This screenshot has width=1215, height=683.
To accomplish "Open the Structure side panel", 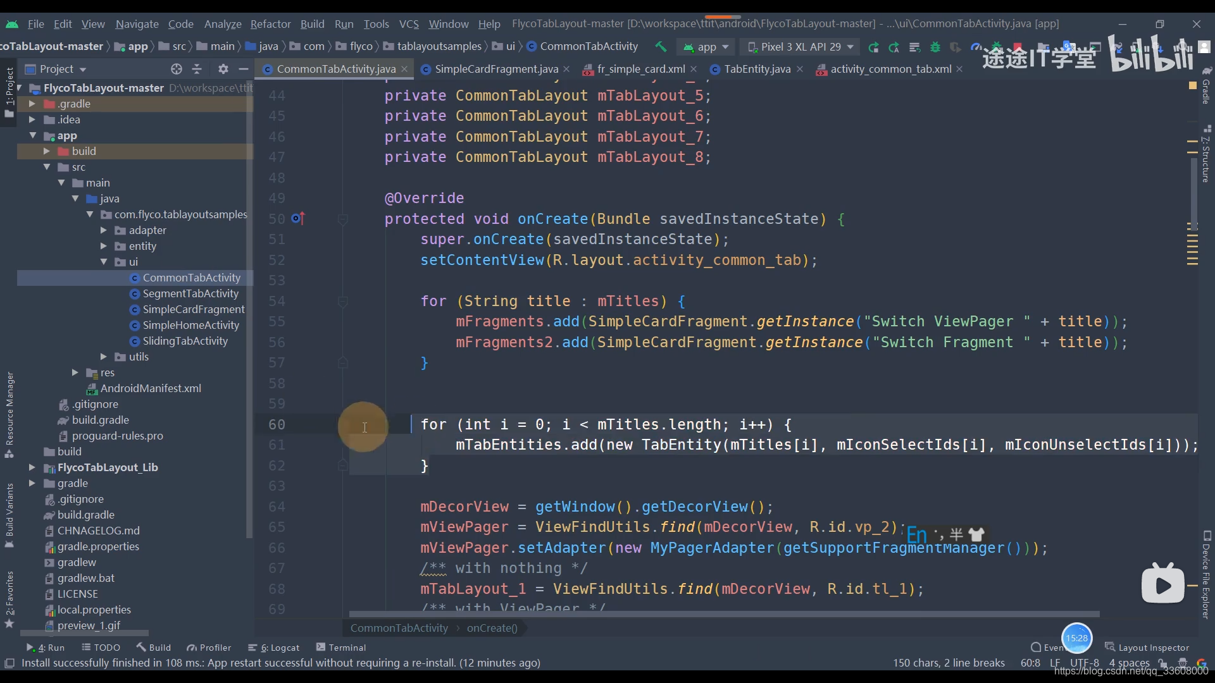I will (1206, 154).
